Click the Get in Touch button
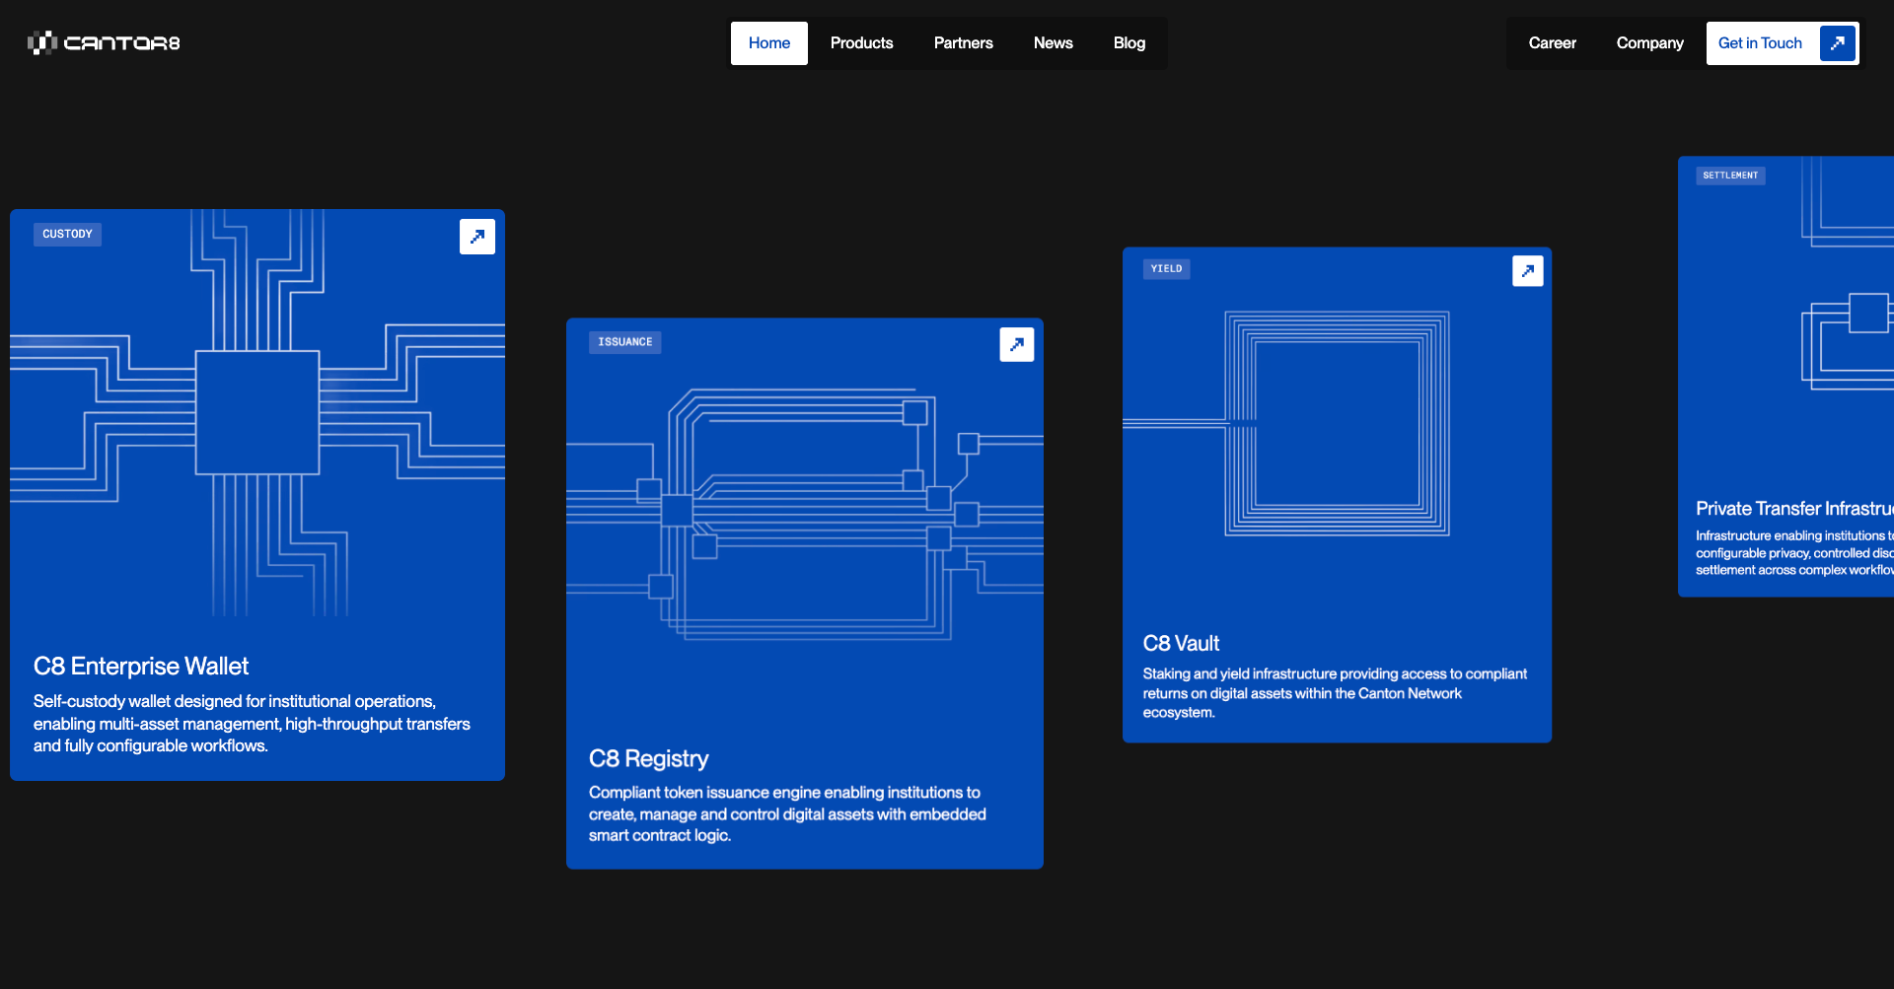1894x989 pixels. [x=1783, y=43]
